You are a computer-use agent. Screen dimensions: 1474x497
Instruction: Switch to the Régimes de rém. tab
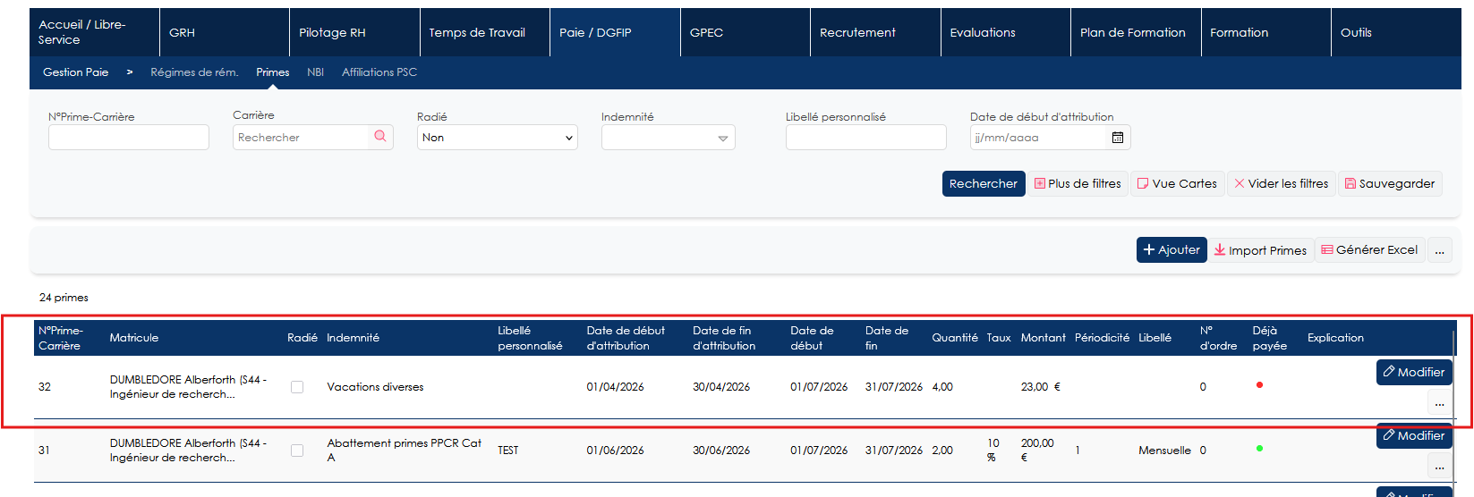click(194, 72)
